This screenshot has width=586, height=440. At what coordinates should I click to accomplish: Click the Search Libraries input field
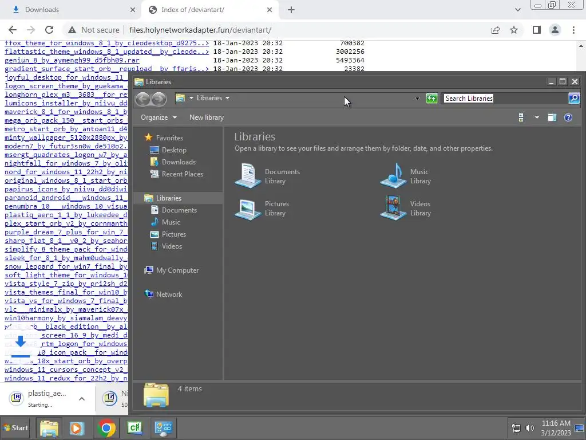pyautogui.click(x=505, y=99)
